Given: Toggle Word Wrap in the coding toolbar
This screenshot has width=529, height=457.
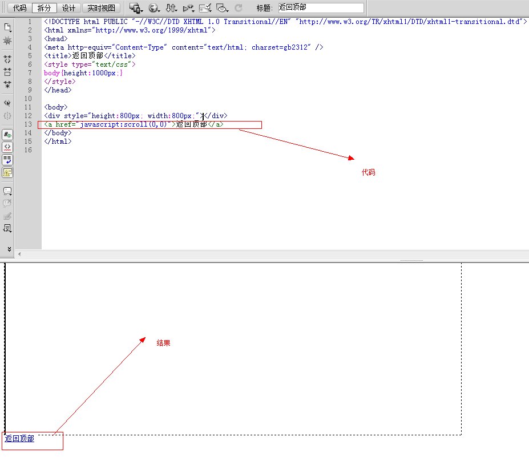Looking at the screenshot, I should coord(7,160).
